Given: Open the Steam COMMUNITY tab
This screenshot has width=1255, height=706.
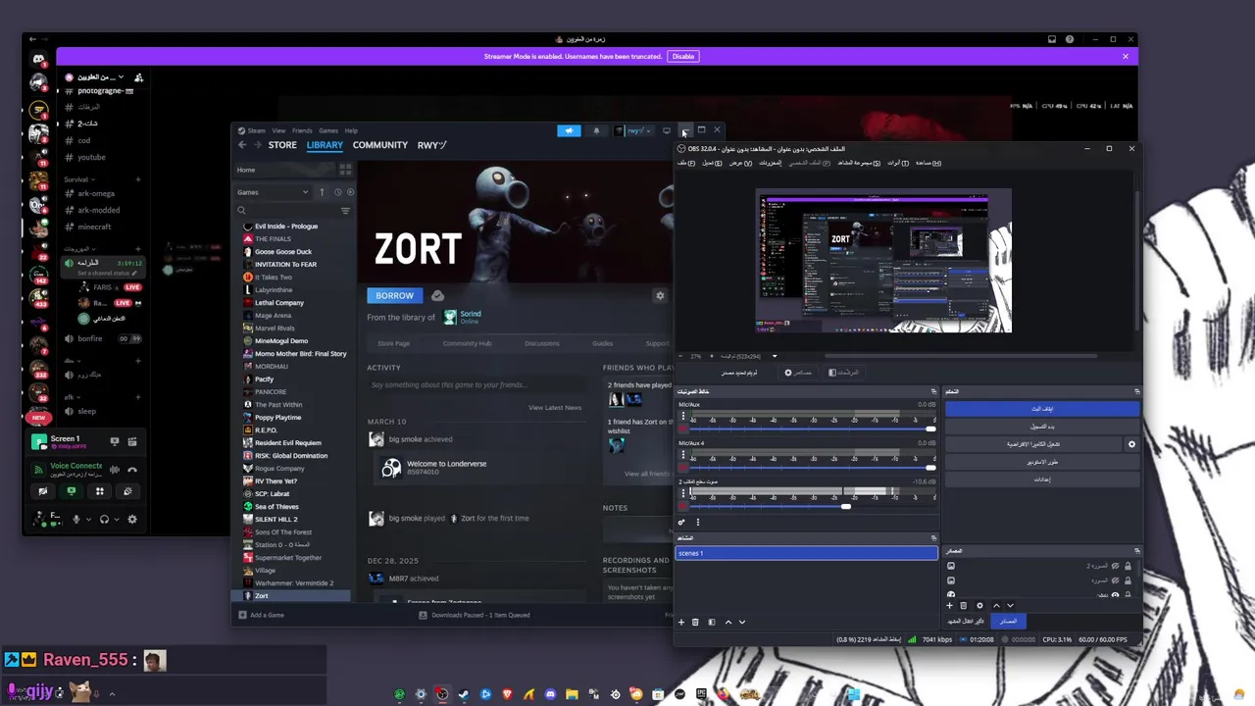Looking at the screenshot, I should [380, 145].
